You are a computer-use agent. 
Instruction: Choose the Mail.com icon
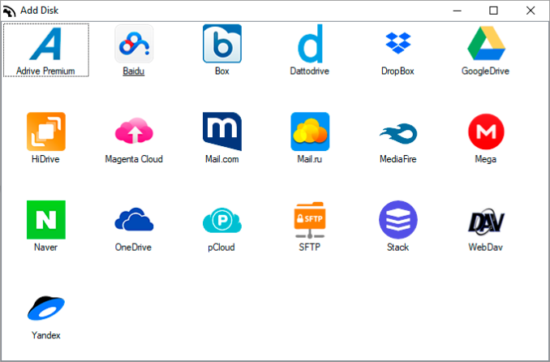(x=221, y=131)
